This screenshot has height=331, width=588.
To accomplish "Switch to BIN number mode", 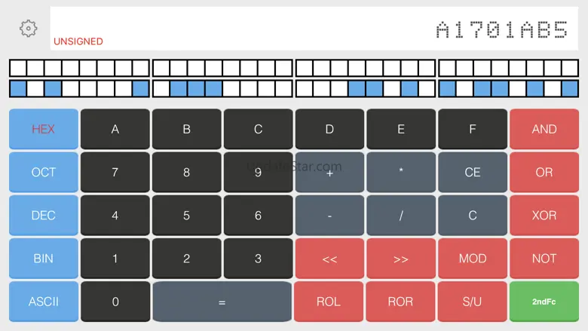I will click(43, 259).
